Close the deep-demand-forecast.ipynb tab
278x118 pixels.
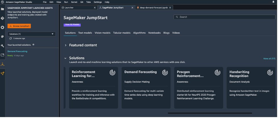pyautogui.click(x=170, y=8)
